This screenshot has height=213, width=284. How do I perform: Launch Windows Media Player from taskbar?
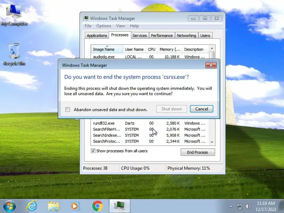[x=75, y=206]
